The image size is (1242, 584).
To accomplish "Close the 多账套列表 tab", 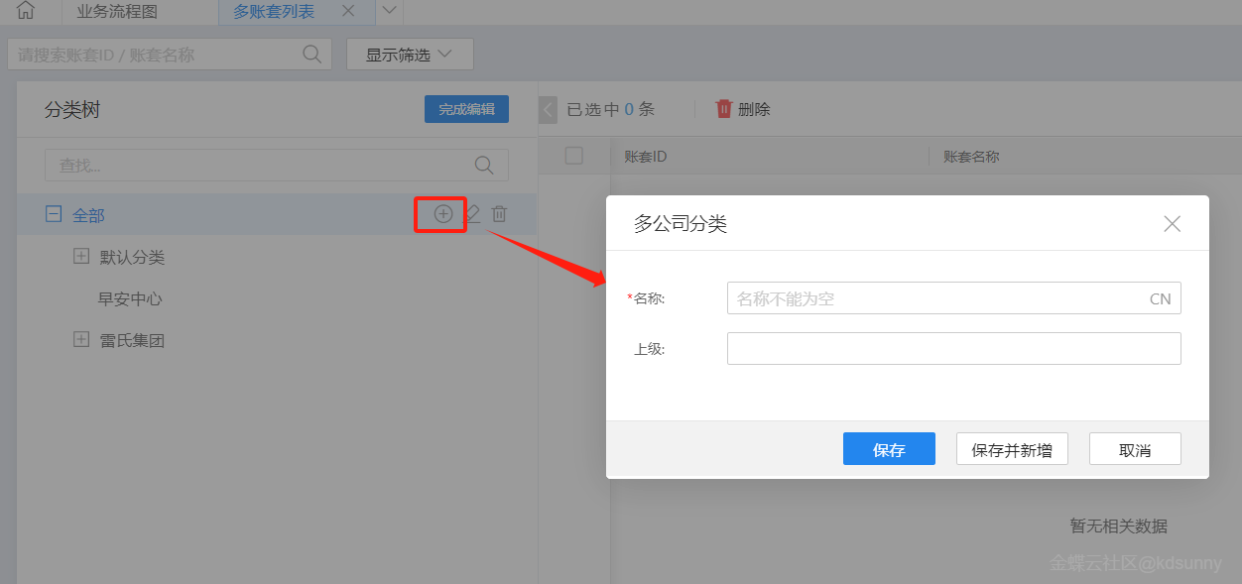I will (x=348, y=11).
